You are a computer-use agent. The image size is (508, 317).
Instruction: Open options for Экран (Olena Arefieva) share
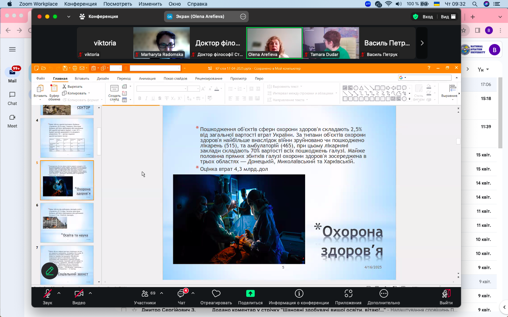tap(243, 17)
